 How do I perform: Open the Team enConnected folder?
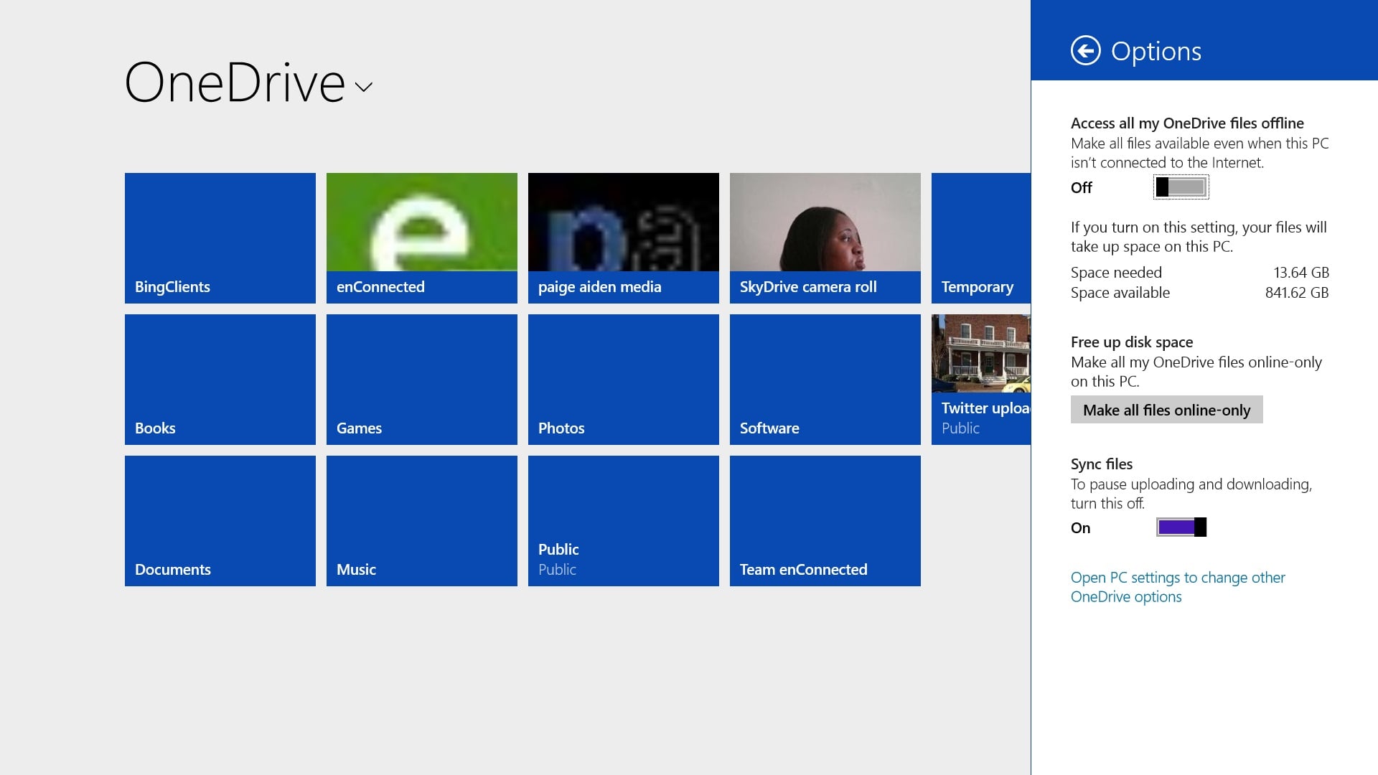point(825,520)
